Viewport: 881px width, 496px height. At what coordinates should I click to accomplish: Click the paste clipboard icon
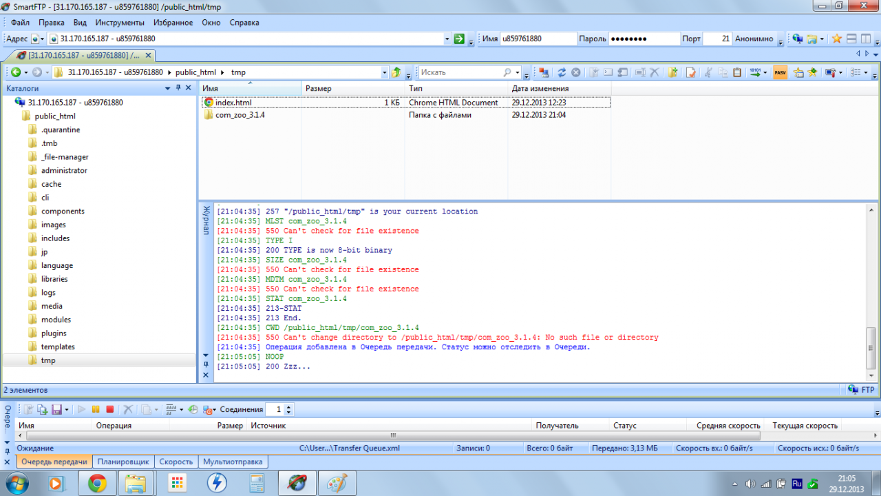pyautogui.click(x=737, y=72)
